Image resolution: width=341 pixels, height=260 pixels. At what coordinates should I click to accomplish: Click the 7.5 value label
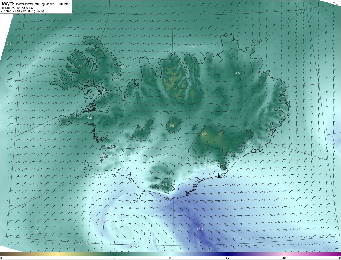point(123,68)
